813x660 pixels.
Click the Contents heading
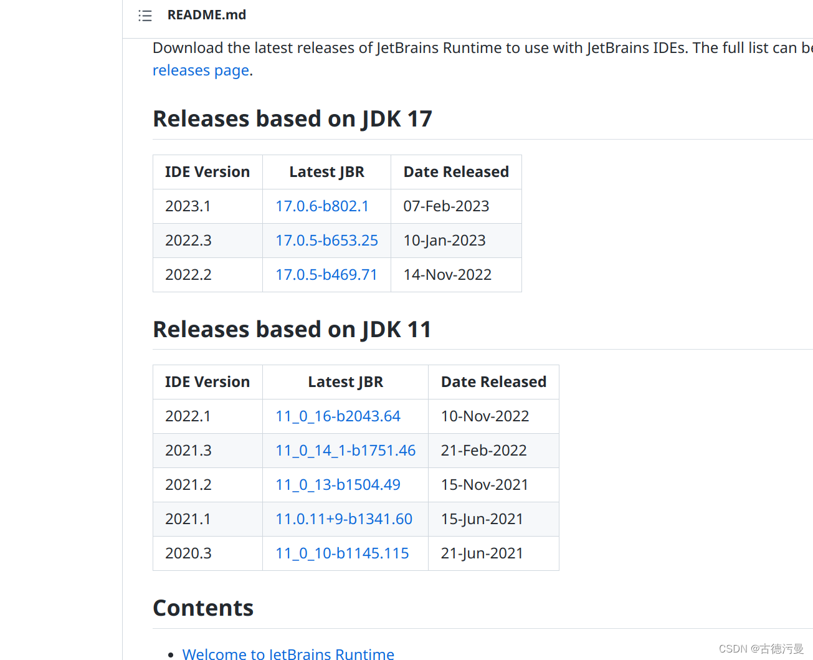(203, 608)
